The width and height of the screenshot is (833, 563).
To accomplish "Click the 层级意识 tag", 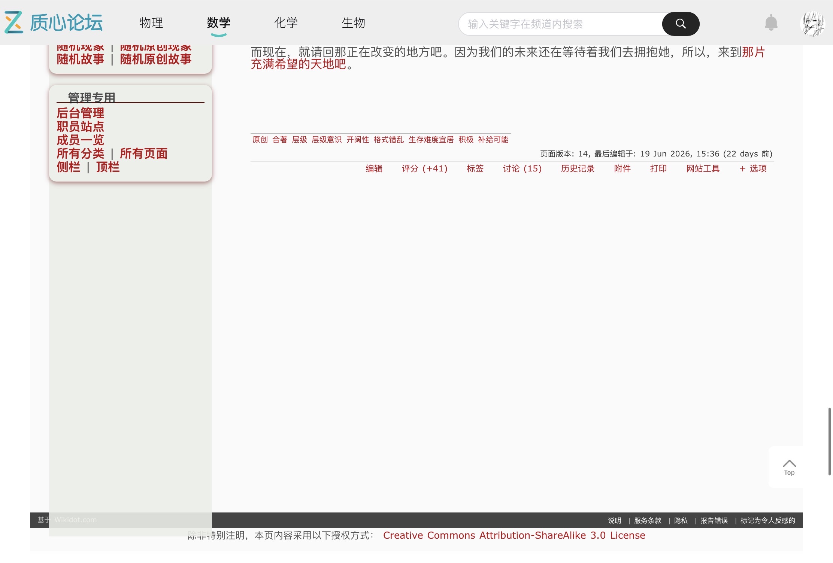I will (x=327, y=140).
